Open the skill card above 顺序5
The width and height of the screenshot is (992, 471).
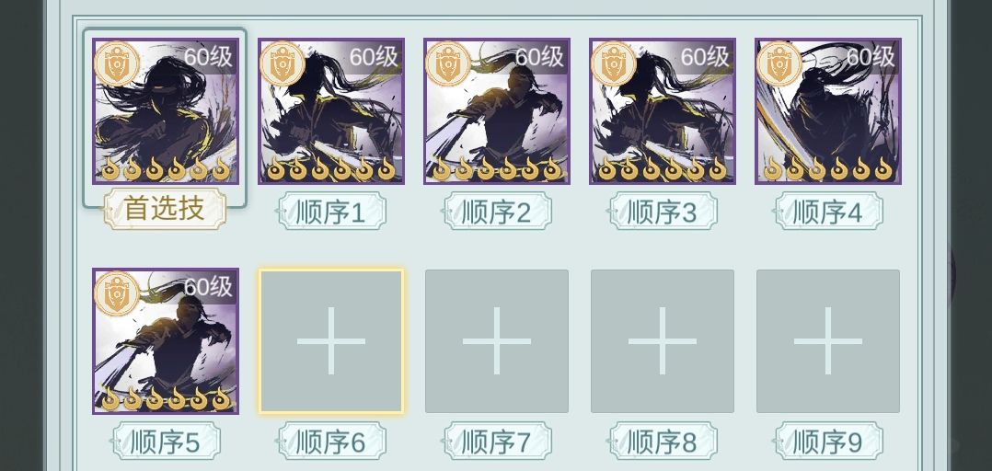point(165,341)
